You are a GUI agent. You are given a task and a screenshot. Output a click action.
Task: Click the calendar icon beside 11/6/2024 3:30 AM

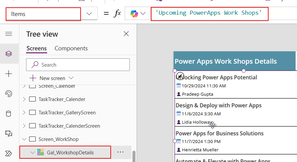point(178,114)
